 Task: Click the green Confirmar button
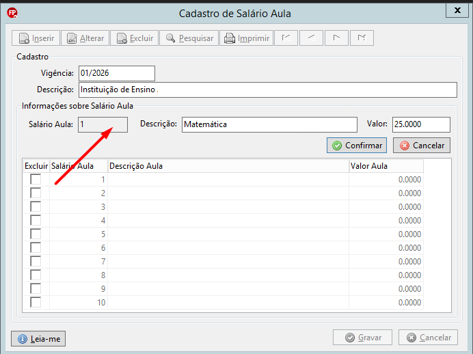tap(357, 146)
